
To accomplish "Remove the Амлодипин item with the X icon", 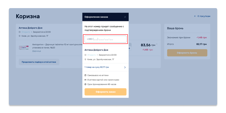I will click(x=157, y=44).
